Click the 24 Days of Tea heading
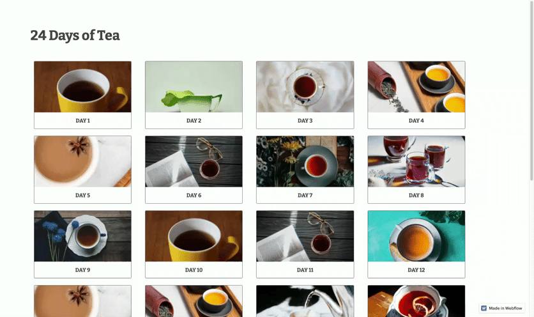The height and width of the screenshot is (317, 534). 75,35
